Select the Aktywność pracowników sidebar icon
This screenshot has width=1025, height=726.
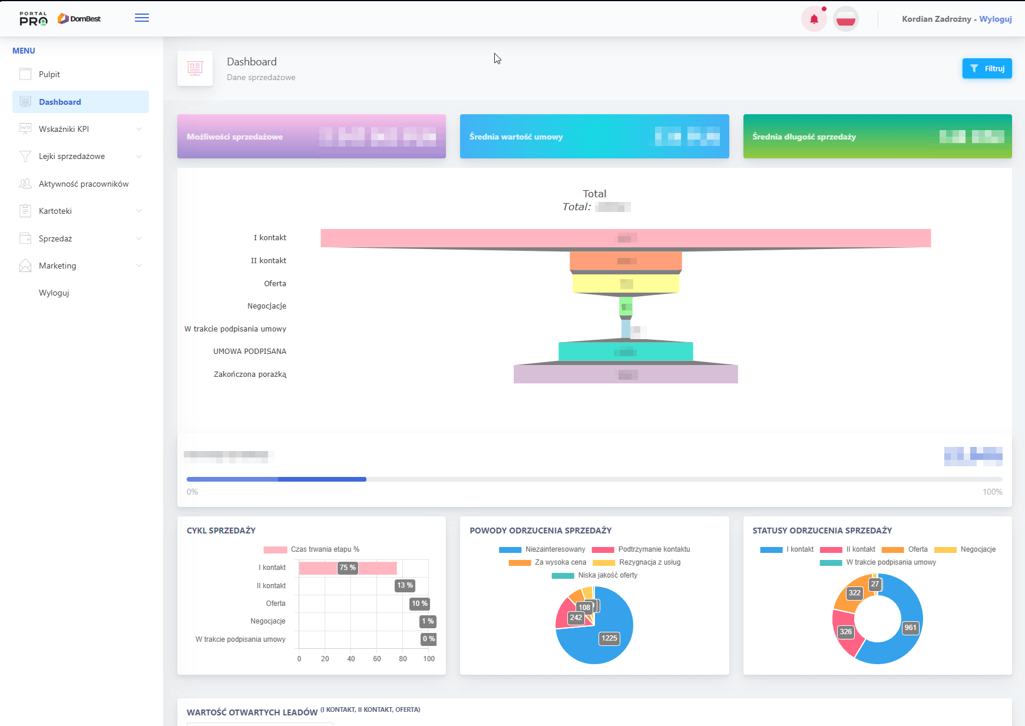coord(25,183)
